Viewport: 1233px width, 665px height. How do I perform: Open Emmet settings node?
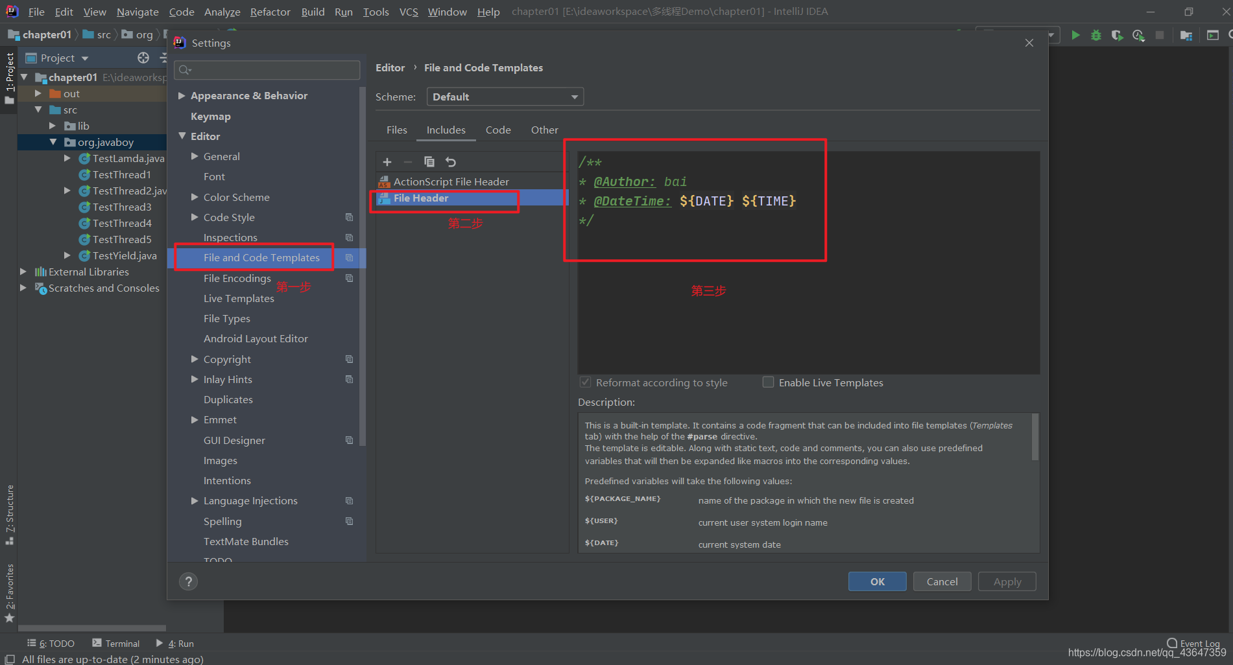pyautogui.click(x=220, y=419)
